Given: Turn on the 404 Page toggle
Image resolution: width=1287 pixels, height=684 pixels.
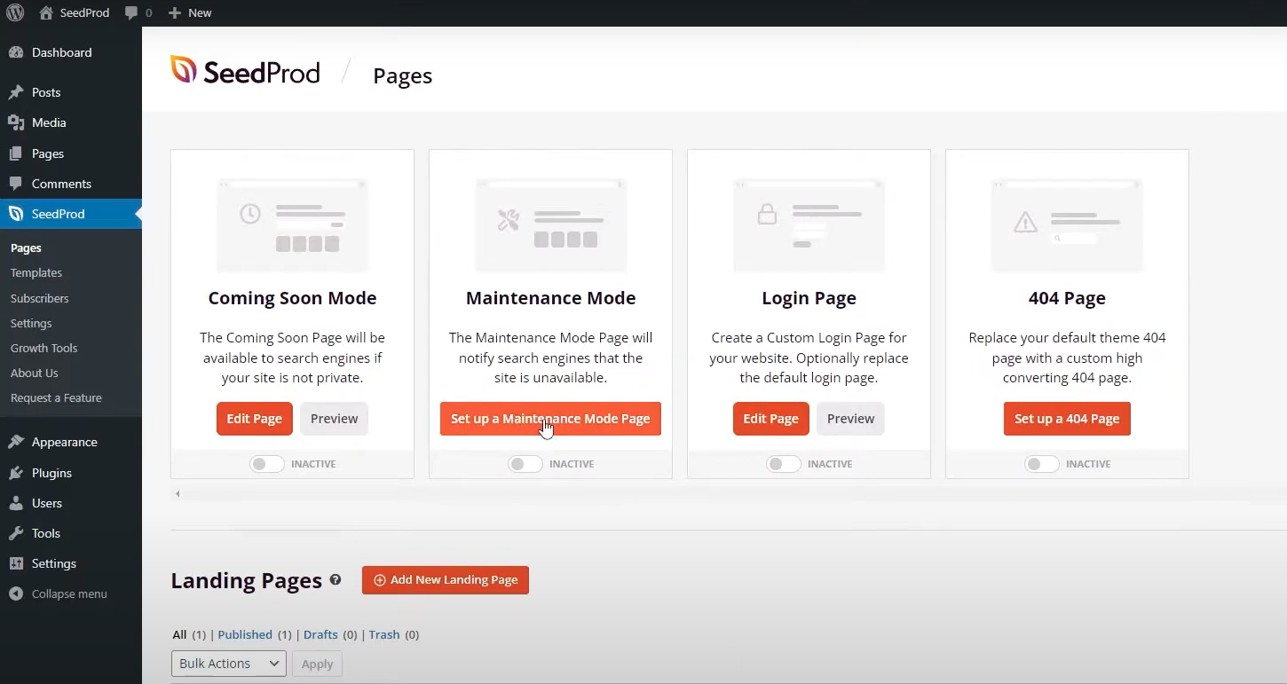Looking at the screenshot, I should click(x=1041, y=463).
